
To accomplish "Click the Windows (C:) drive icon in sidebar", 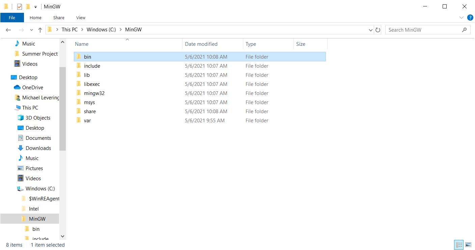I will tap(20, 189).
